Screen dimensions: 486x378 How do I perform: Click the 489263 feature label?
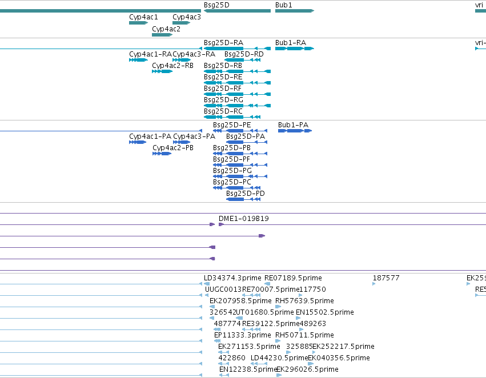click(x=313, y=324)
